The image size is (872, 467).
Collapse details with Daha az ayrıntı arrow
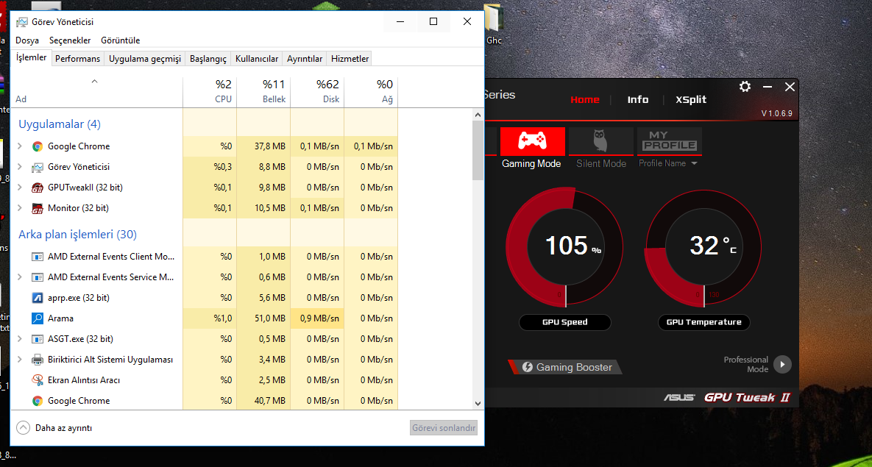23,428
